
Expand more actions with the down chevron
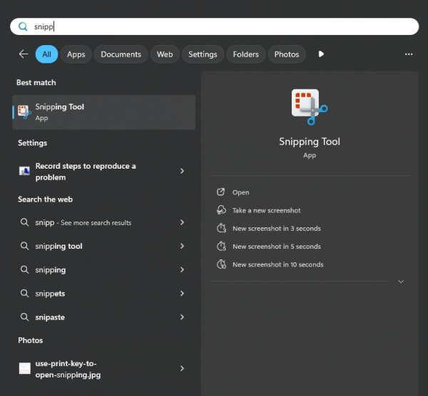pyautogui.click(x=401, y=282)
